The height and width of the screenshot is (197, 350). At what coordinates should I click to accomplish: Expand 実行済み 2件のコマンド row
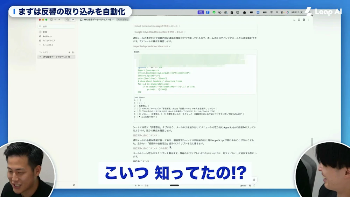pos(146,135)
